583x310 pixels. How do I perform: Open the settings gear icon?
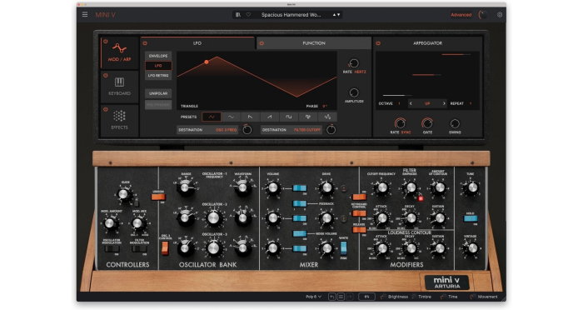point(500,15)
